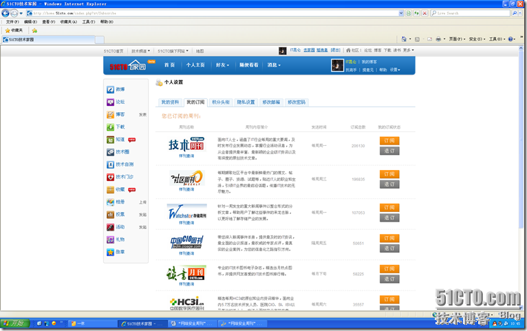Switch to the 修改邮箱 tab

(x=271, y=102)
